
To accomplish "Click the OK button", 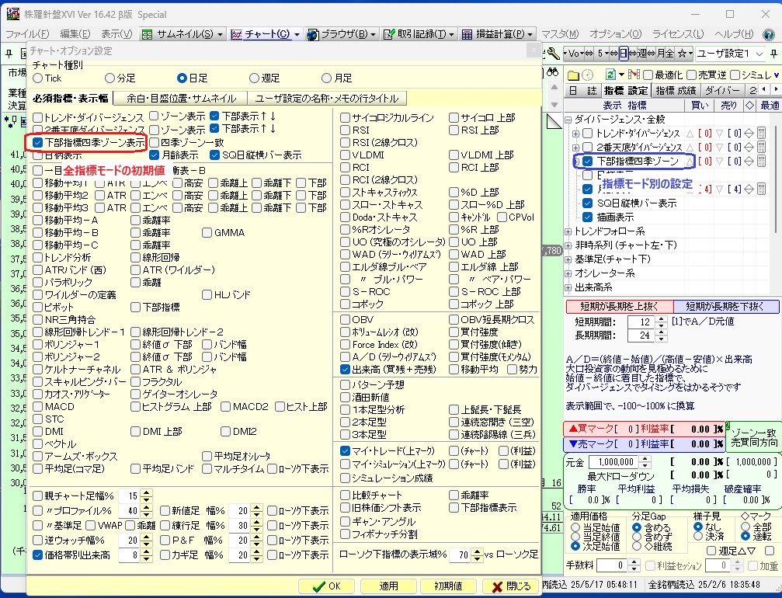I will point(327,586).
